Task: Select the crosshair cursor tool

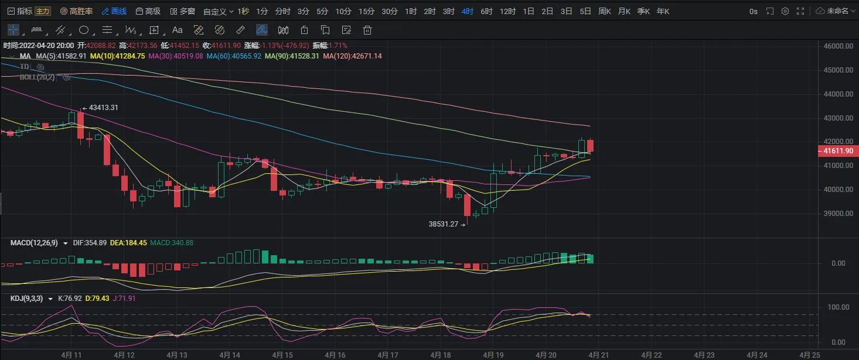Action: click(13, 30)
